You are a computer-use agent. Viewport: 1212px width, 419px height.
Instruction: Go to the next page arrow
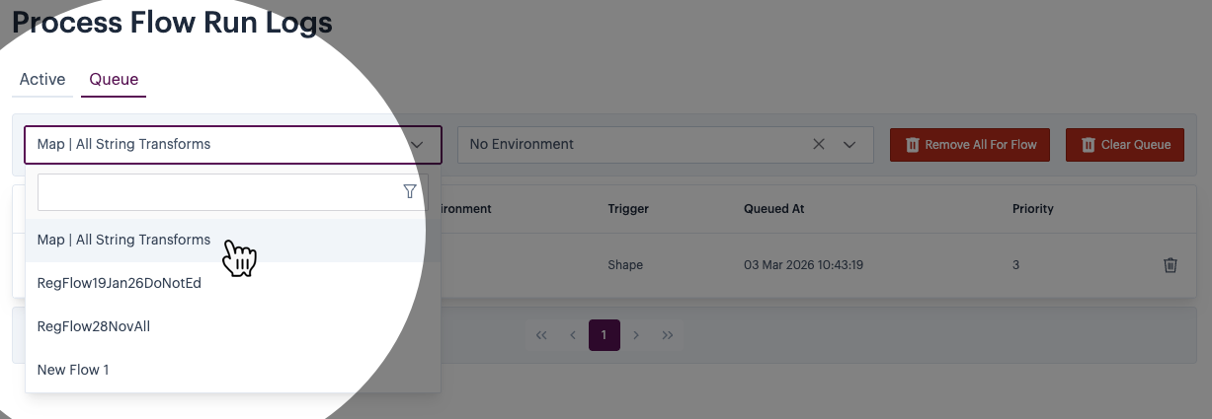636,335
